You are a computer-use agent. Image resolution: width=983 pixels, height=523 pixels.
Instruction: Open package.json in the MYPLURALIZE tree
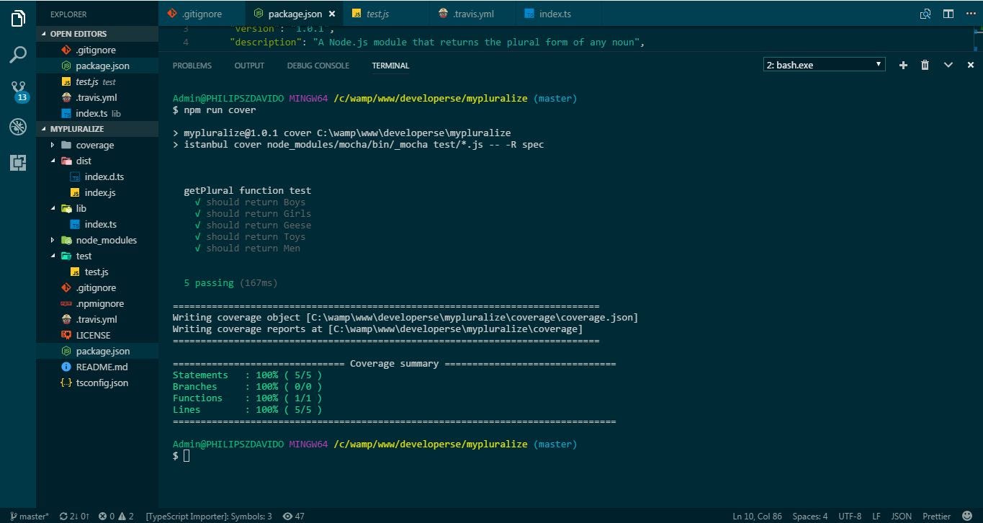[x=97, y=351]
